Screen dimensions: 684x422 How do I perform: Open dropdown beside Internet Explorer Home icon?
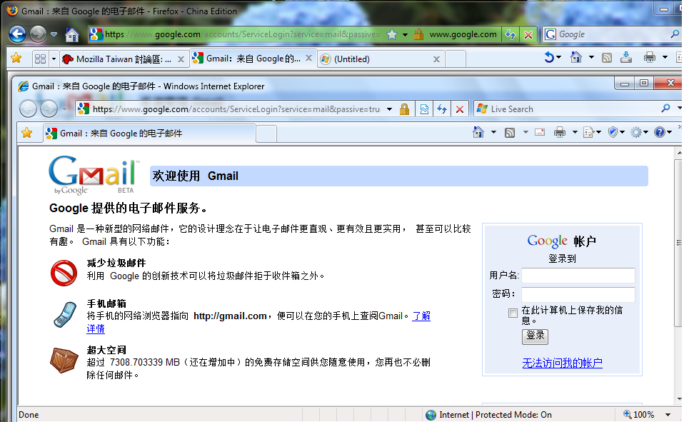click(x=493, y=132)
